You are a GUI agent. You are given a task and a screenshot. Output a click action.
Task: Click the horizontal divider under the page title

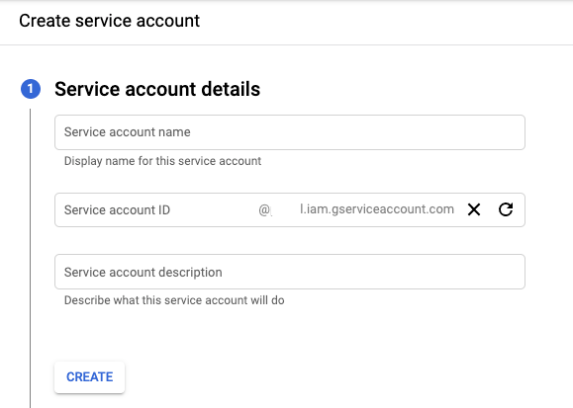(287, 44)
